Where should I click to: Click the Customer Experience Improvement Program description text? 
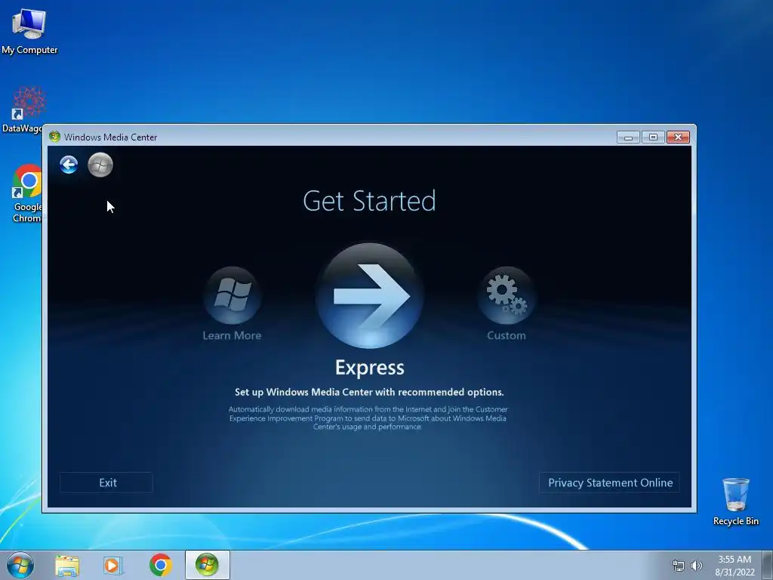[x=368, y=418]
